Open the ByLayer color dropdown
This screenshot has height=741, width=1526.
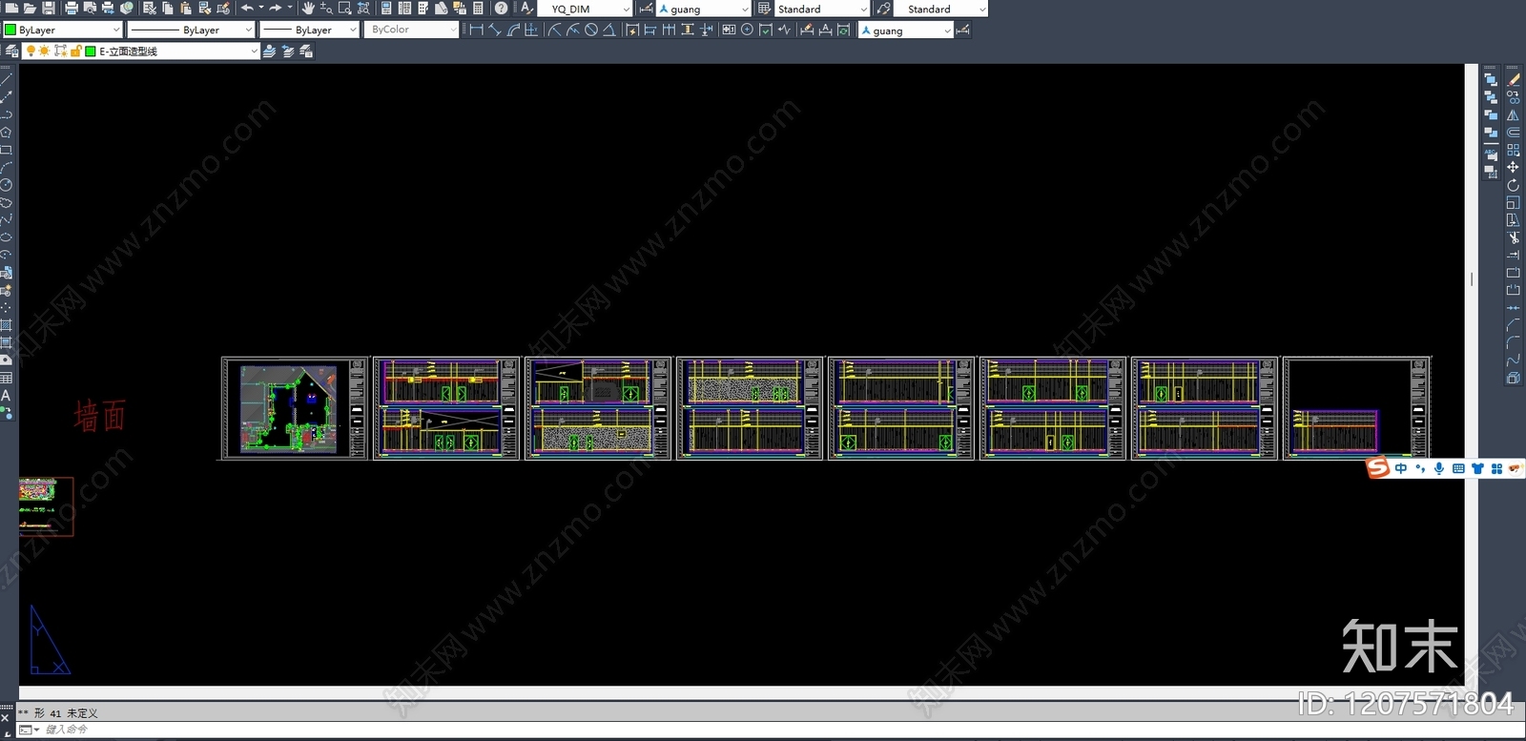(62, 30)
